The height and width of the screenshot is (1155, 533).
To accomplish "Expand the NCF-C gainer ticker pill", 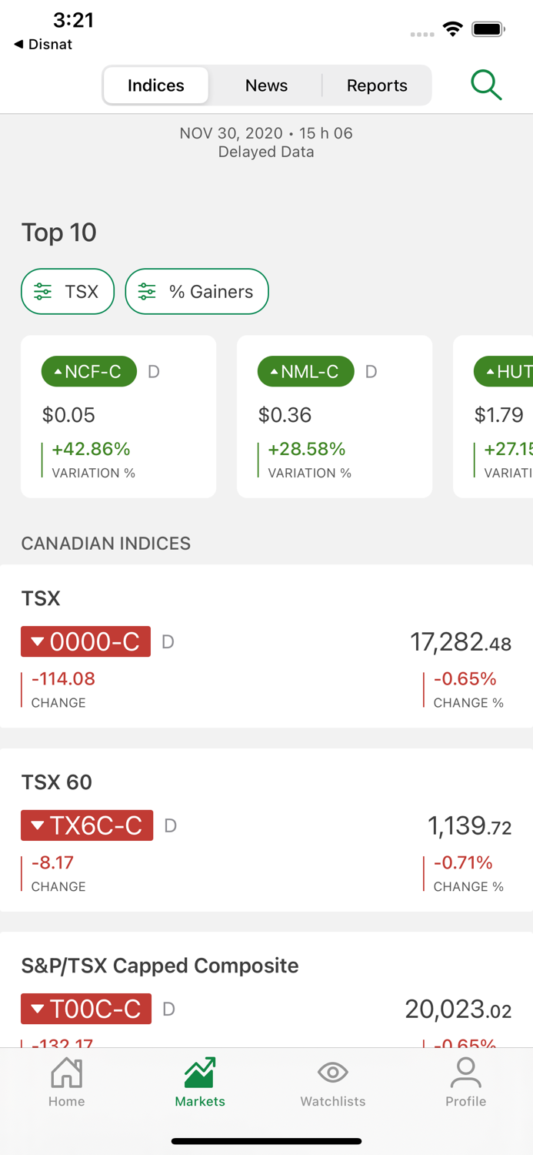I will (88, 371).
